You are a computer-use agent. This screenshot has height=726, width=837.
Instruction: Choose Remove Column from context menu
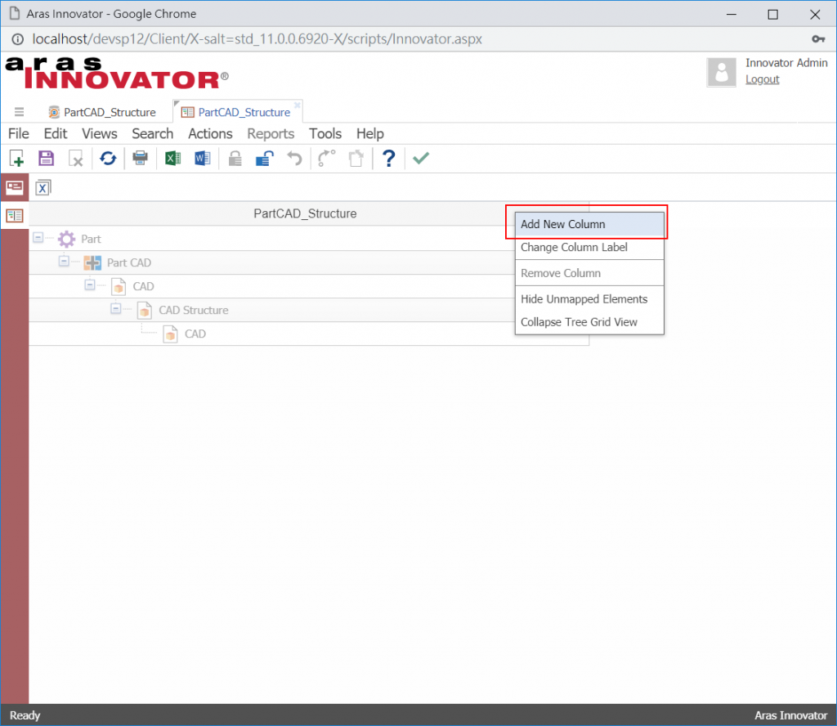589,273
